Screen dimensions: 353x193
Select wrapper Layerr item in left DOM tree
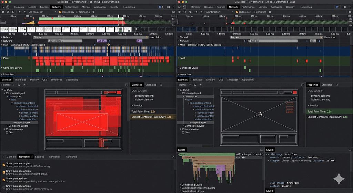tap(22, 123)
